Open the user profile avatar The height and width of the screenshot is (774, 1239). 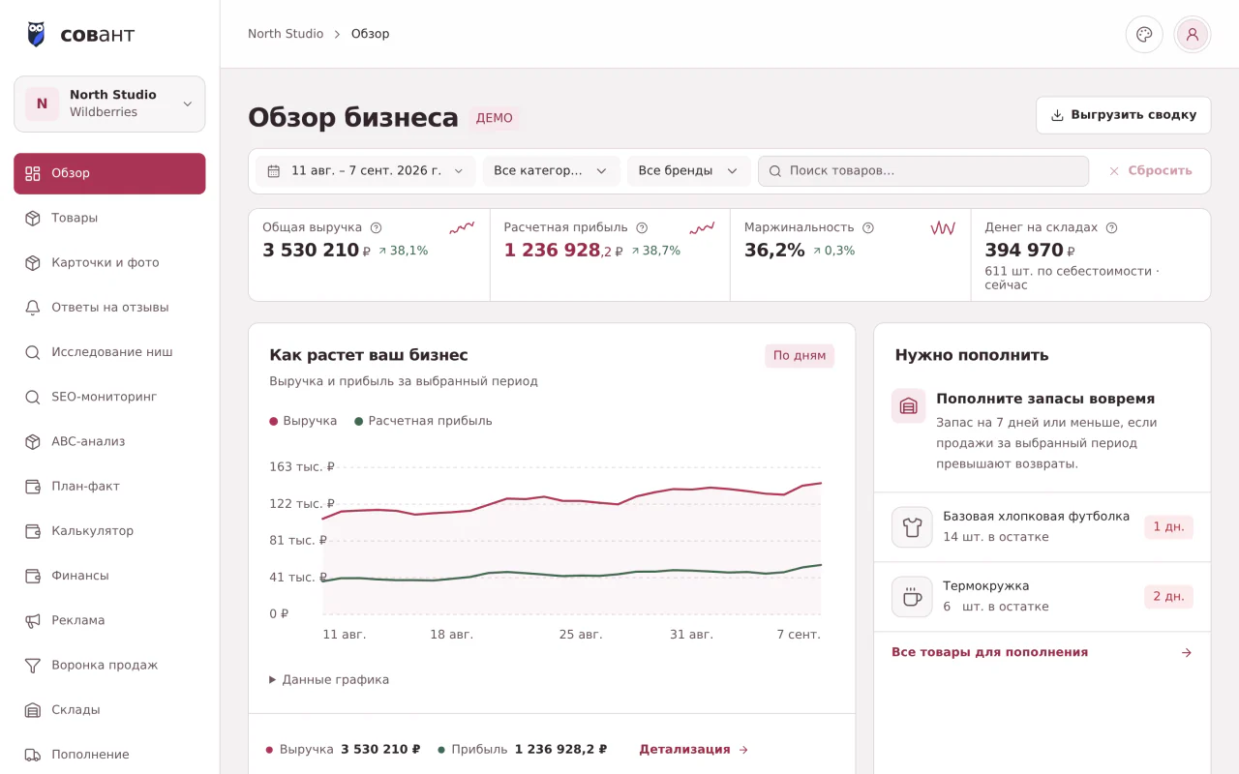[1193, 34]
